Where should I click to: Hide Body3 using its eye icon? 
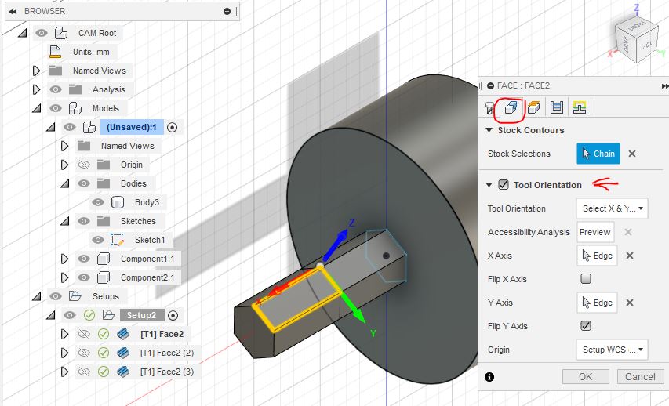pyautogui.click(x=98, y=202)
